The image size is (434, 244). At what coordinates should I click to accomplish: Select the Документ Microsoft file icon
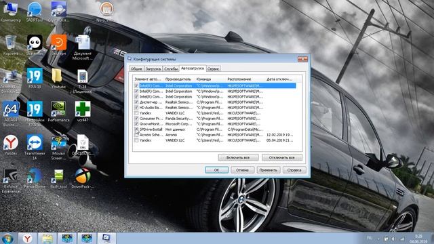pyautogui.click(x=83, y=47)
